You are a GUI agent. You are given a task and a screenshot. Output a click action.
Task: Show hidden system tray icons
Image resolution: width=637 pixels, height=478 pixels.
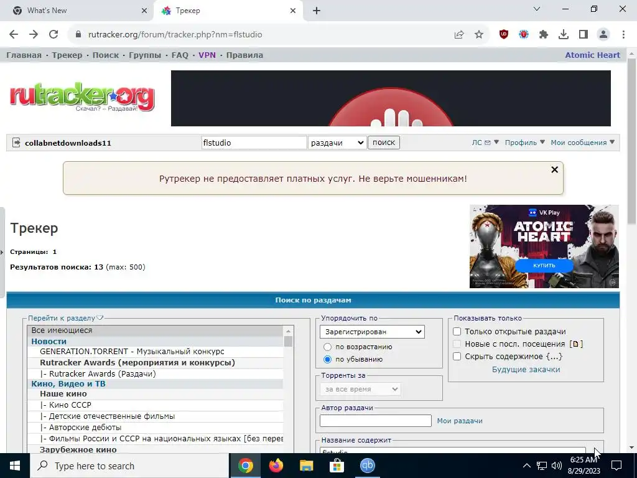pyautogui.click(x=526, y=466)
